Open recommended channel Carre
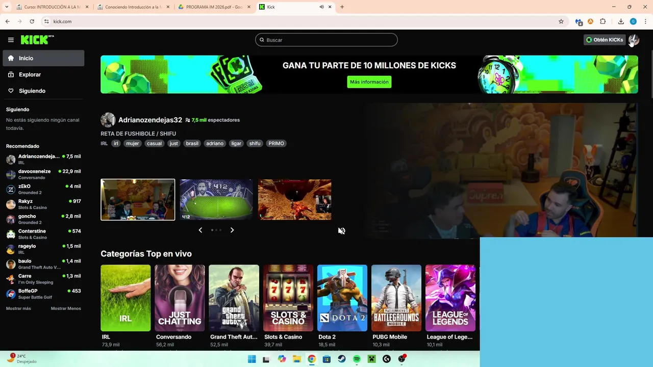The image size is (653, 367). pos(43,279)
